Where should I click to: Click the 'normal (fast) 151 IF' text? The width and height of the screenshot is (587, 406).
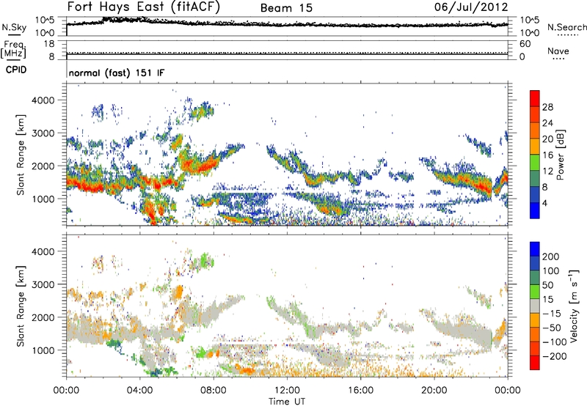coord(117,73)
